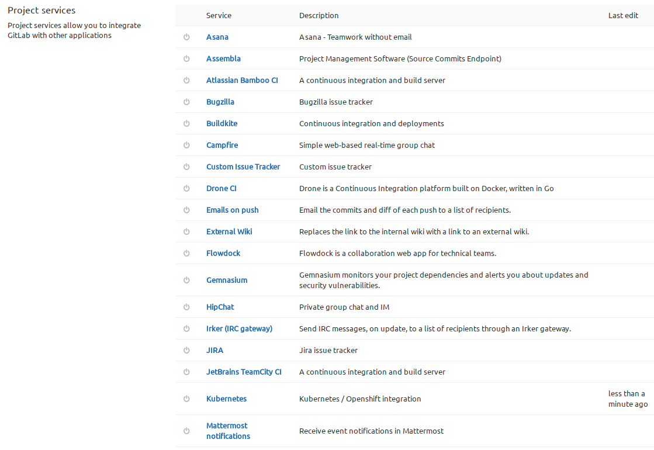Enable the External Wiki service toggle
Screen dimensions: 654x450
186,231
